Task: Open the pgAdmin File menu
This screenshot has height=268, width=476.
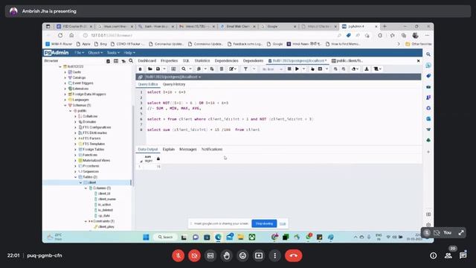Action: pyautogui.click(x=80, y=53)
